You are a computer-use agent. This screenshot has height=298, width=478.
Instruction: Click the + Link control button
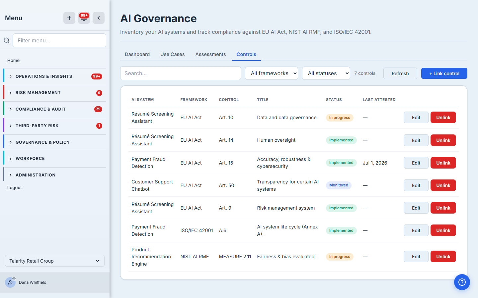[444, 74]
